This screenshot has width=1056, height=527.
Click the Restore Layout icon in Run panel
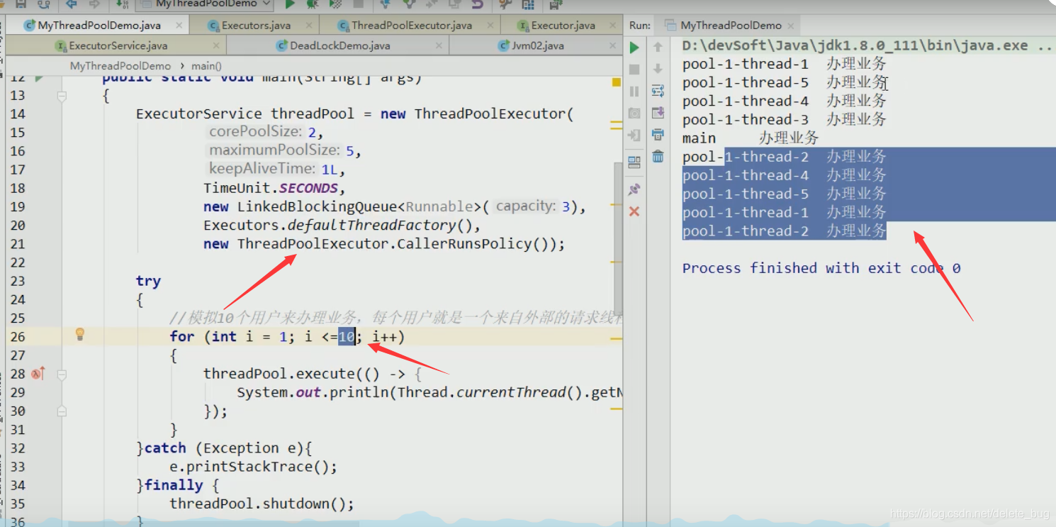[x=634, y=162]
